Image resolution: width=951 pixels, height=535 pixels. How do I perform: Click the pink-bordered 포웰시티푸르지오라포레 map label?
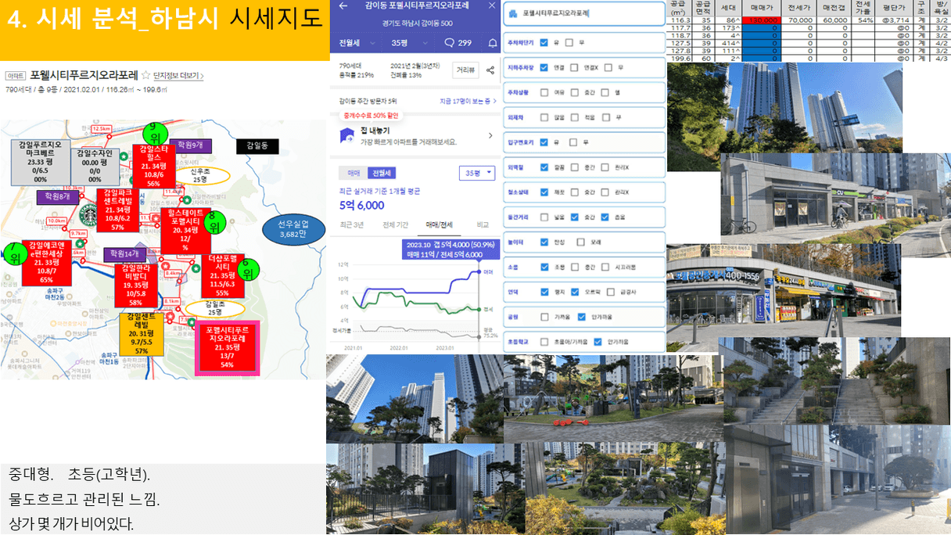point(227,348)
